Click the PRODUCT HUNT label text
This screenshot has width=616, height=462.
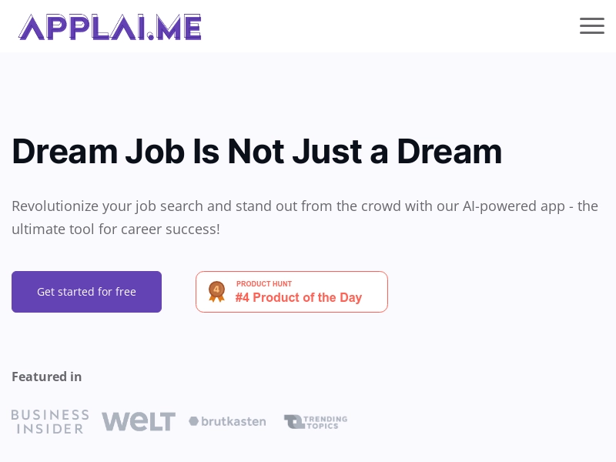coord(264,284)
